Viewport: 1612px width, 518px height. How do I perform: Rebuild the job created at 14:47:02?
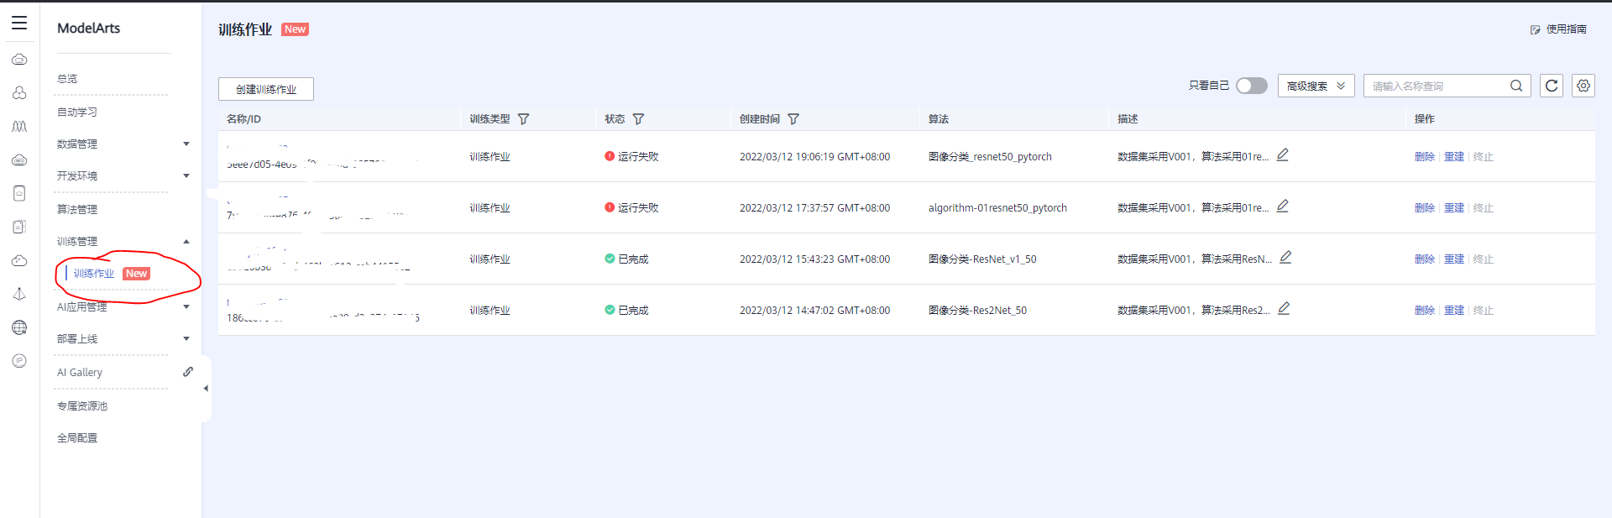pos(1454,311)
